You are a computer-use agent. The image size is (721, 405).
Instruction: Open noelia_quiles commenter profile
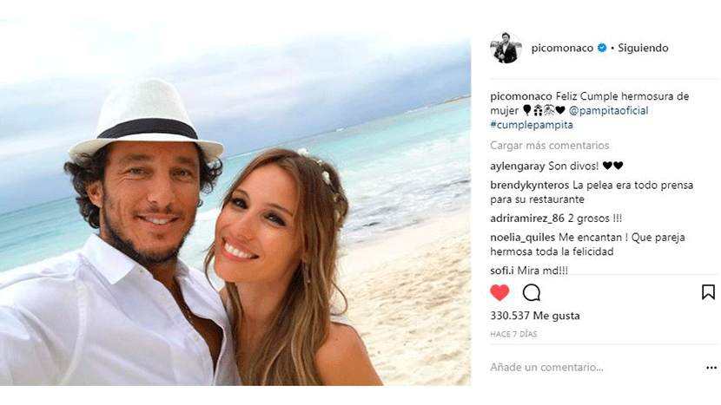point(523,238)
